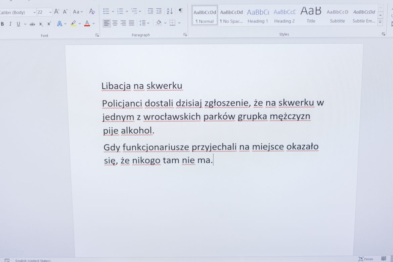Screen dimensions: 393x262
Task: Expand the highlight color dropdown arrow
Action: [x=80, y=24]
